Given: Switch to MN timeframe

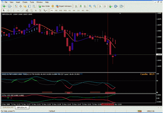Looking at the screenshot, I should click(x=87, y=10).
